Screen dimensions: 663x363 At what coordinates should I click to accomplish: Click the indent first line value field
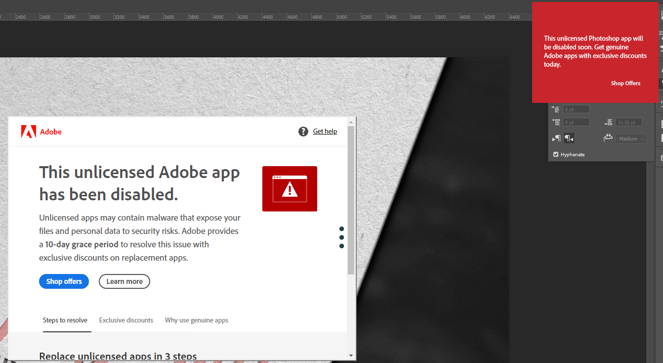click(576, 109)
